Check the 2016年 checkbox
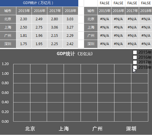The width and height of the screenshot is (152, 135). (135, 57)
